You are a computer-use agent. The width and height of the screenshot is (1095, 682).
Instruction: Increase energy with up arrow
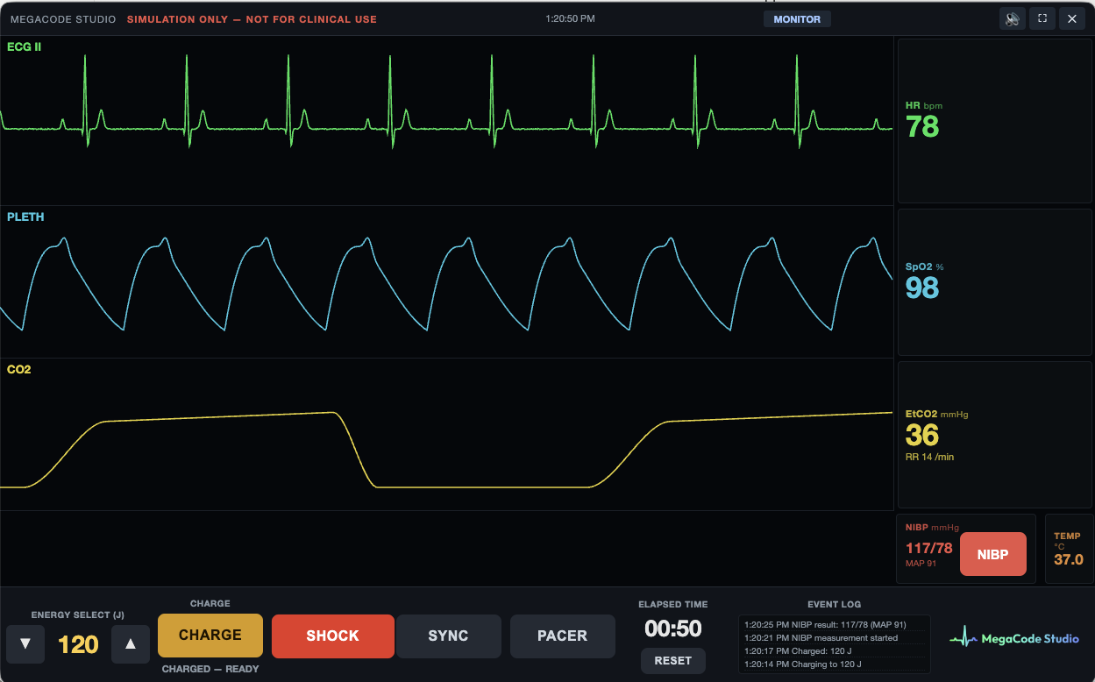(131, 644)
